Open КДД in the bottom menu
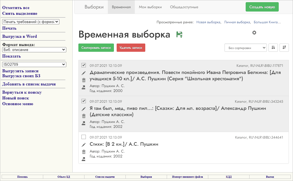The height and width of the screenshot is (181, 293). pos(229,177)
